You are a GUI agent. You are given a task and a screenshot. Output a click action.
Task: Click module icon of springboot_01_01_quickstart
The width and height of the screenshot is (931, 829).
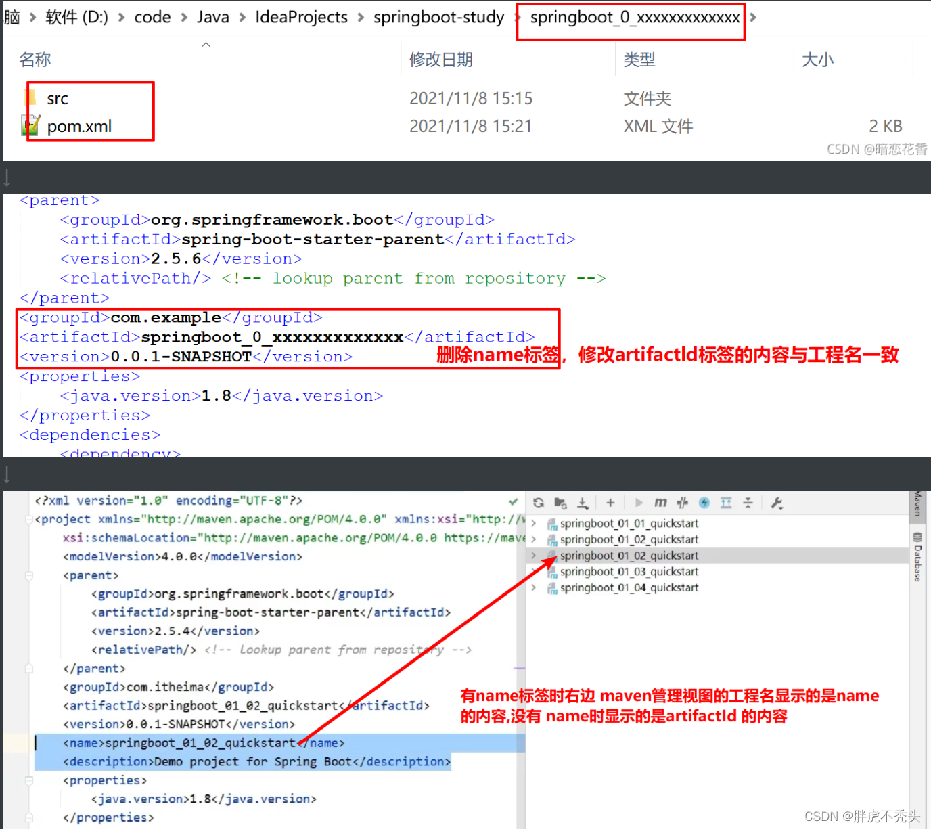pos(552,524)
